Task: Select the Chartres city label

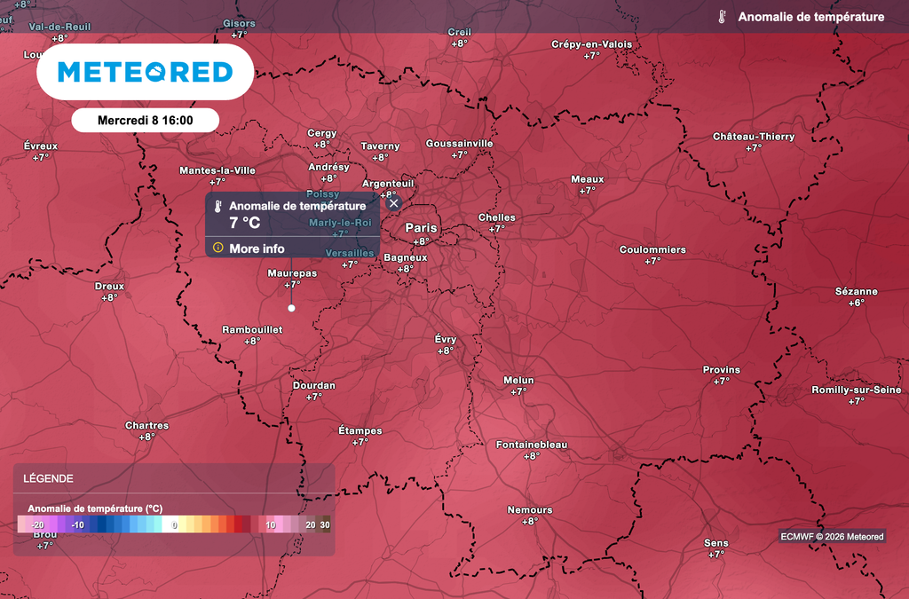Action: pyautogui.click(x=146, y=425)
